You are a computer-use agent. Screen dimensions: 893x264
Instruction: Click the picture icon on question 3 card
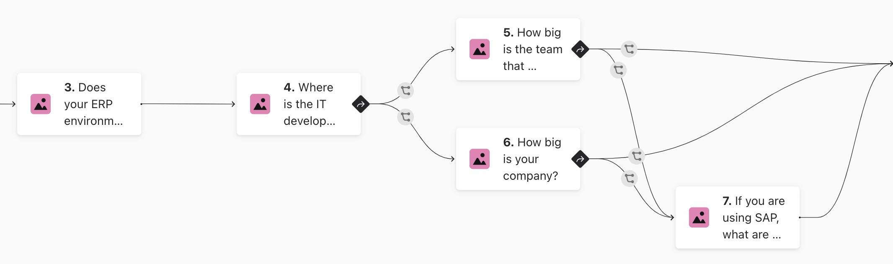[41, 104]
